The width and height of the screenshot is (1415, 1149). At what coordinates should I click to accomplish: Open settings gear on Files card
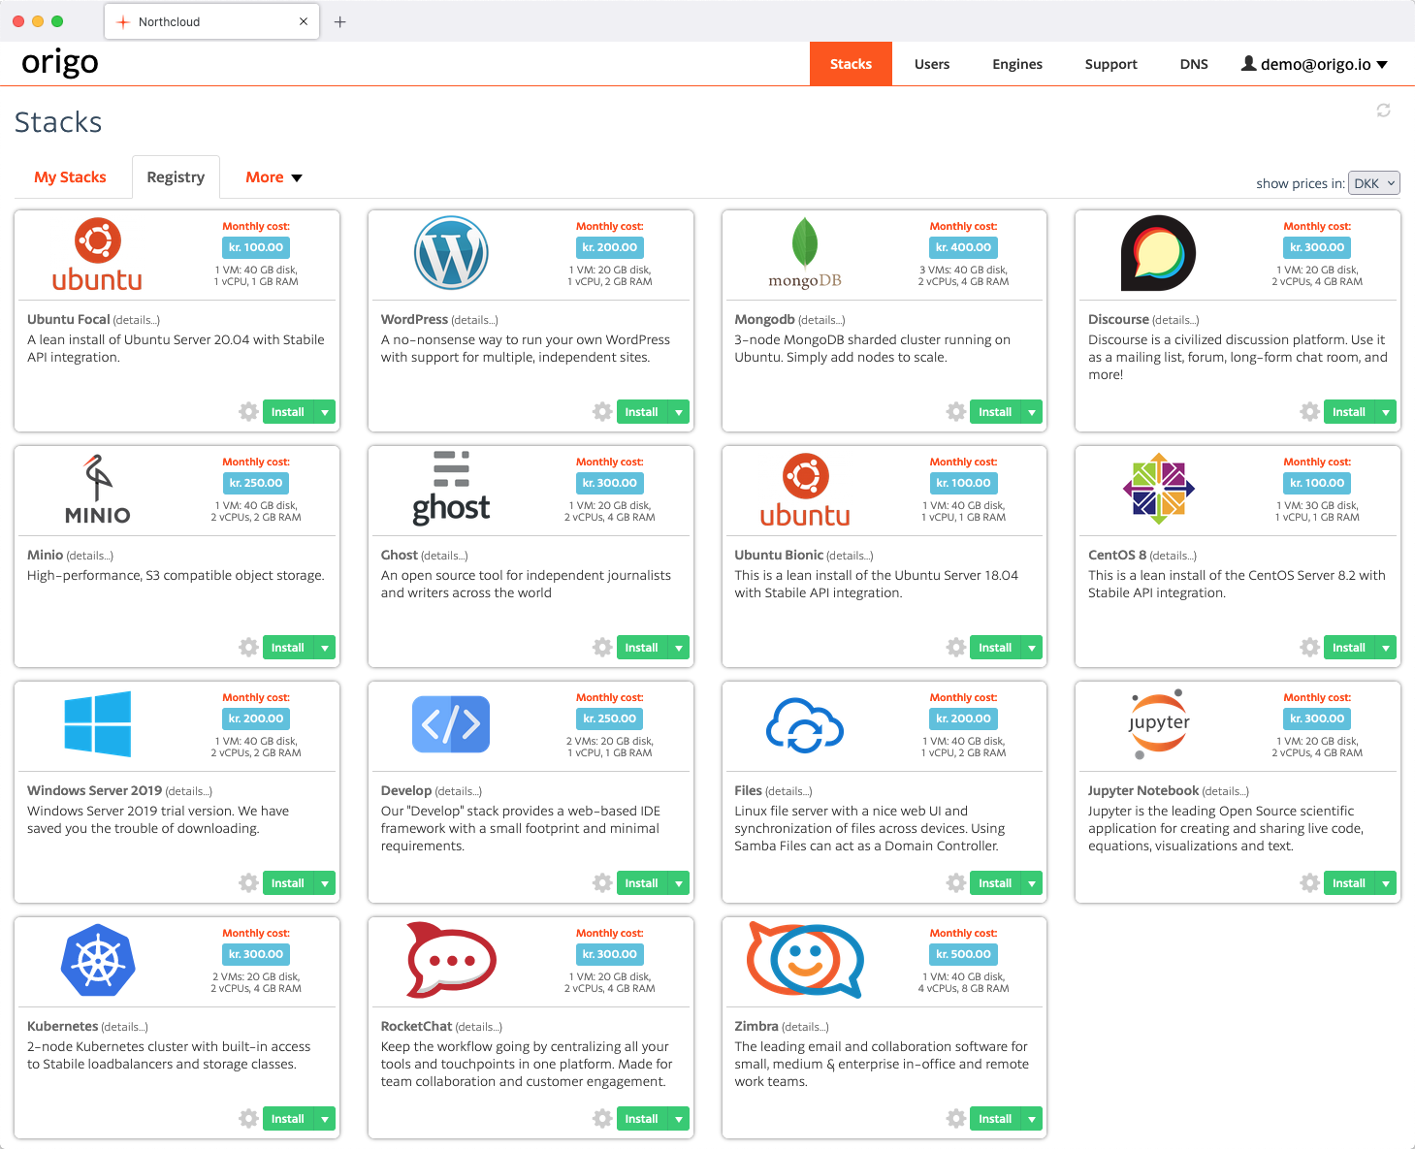click(956, 883)
